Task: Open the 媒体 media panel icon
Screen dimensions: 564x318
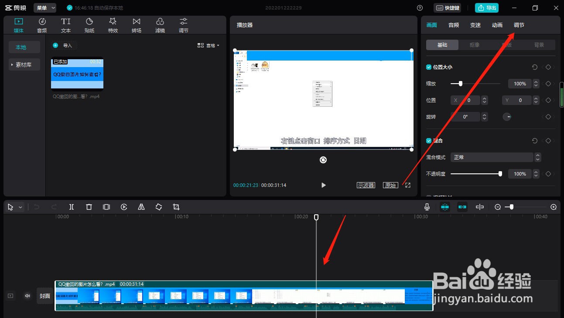Action: click(x=19, y=25)
